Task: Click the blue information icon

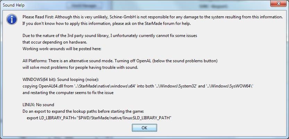Action: click(12, 19)
